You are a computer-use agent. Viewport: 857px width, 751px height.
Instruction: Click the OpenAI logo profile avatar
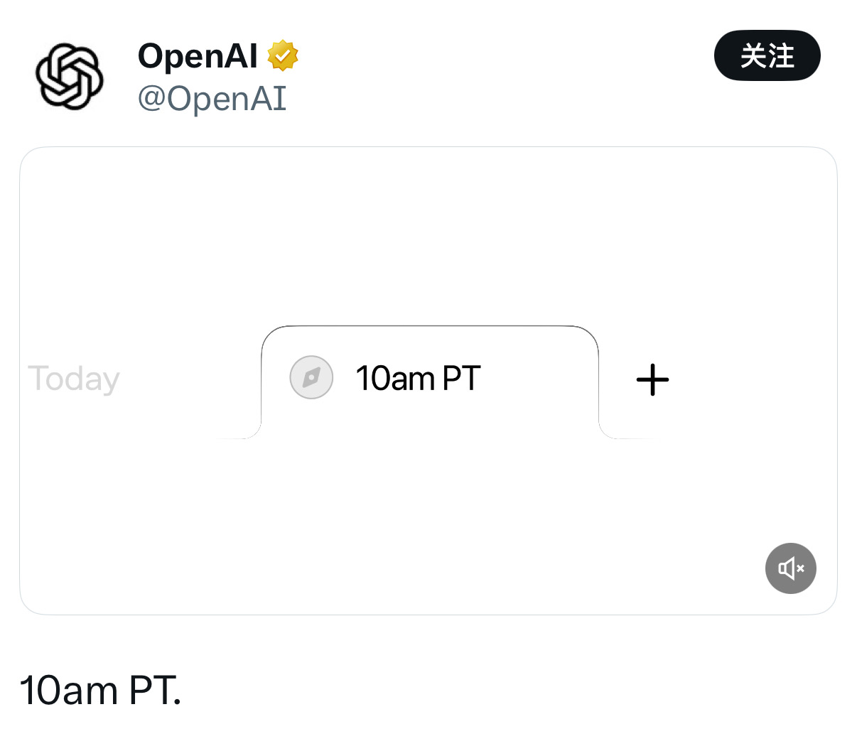[70, 76]
